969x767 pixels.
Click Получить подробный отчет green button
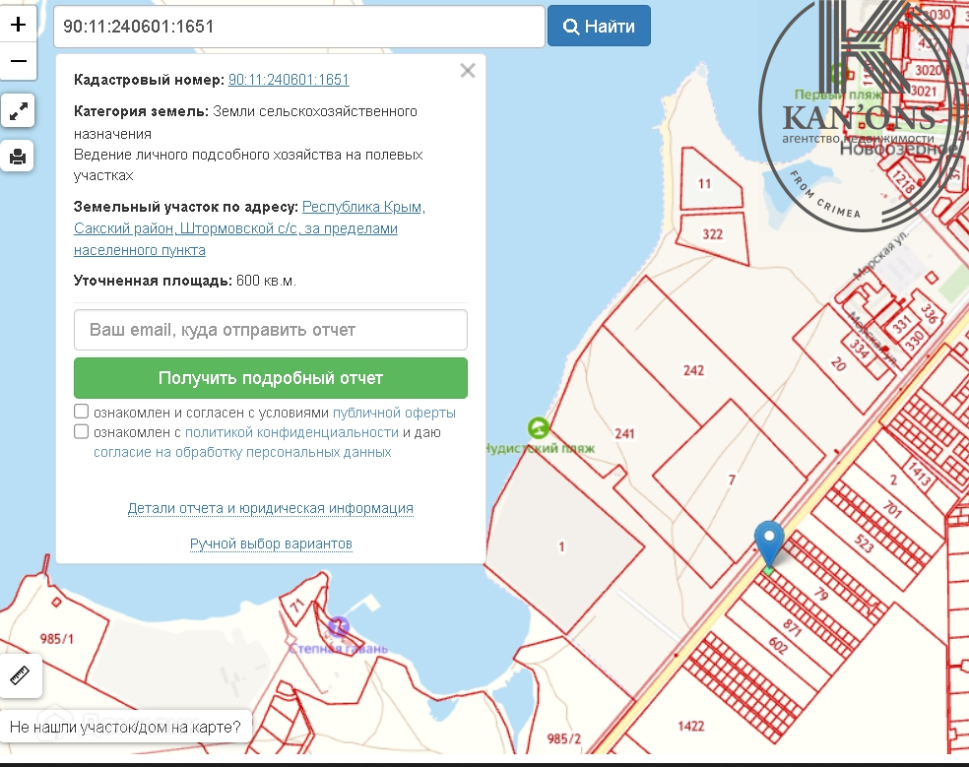point(271,378)
